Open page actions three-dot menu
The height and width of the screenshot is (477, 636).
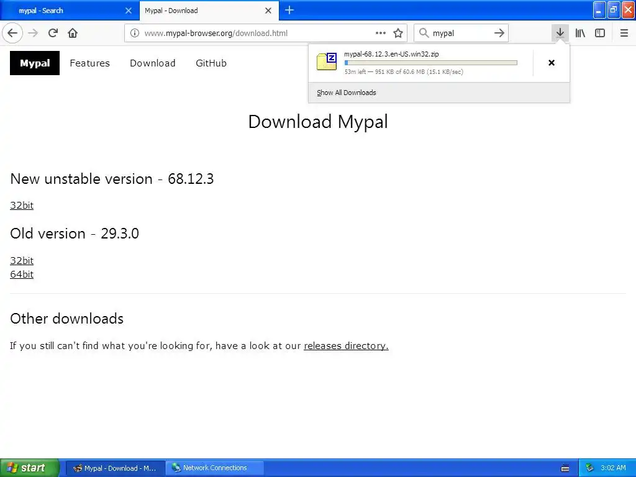[381, 34]
